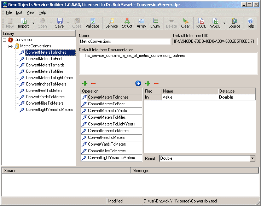Click the Open toolbar icon

click(42, 23)
